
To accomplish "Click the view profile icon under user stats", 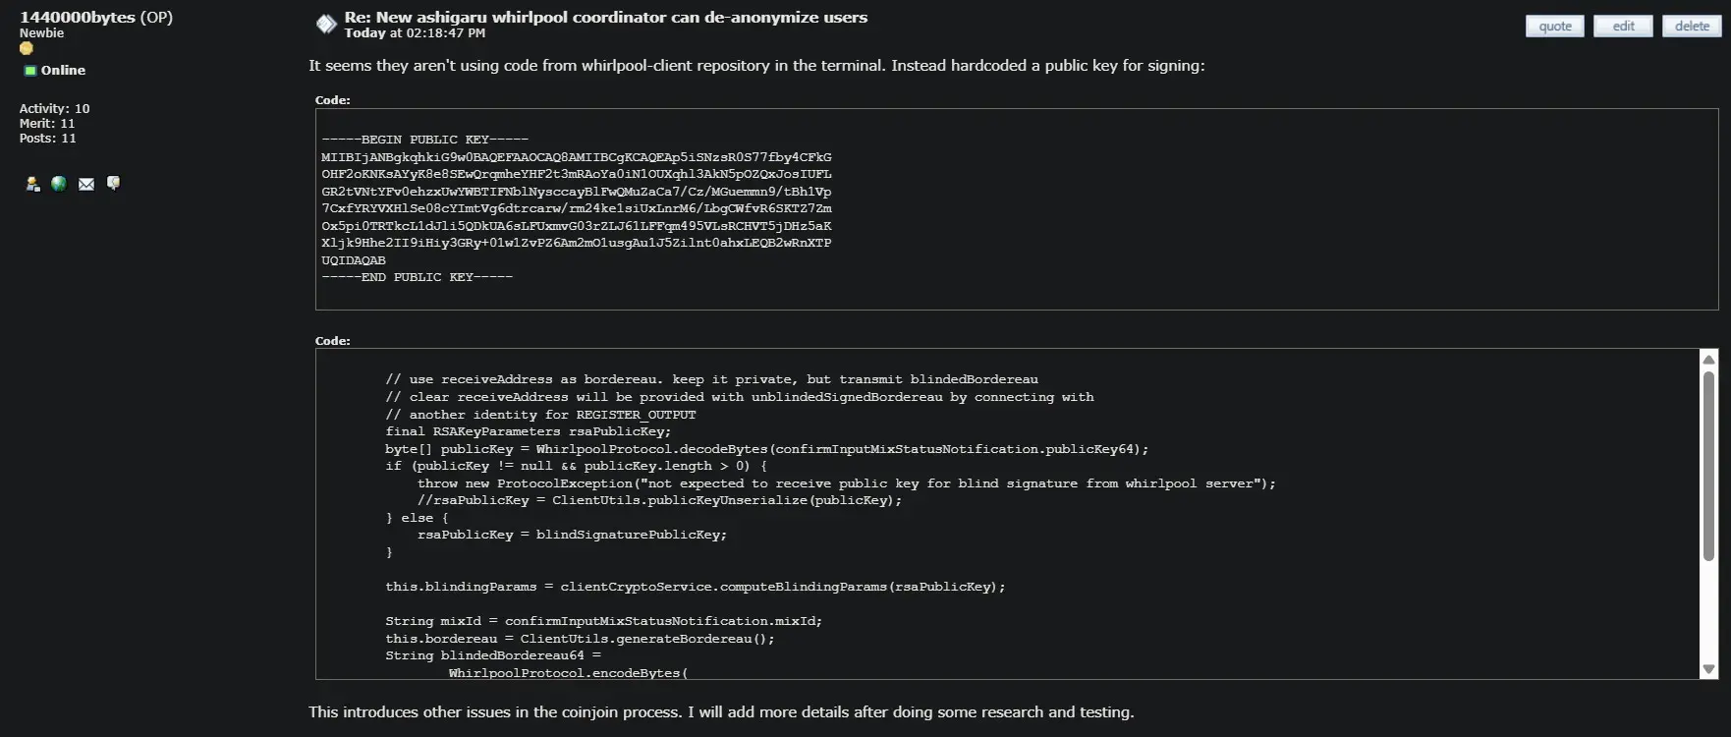I will pyautogui.click(x=32, y=184).
